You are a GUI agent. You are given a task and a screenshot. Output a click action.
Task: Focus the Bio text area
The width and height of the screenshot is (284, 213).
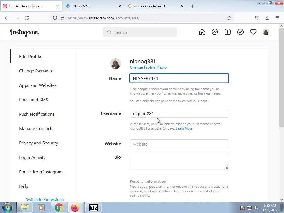[x=179, y=161]
